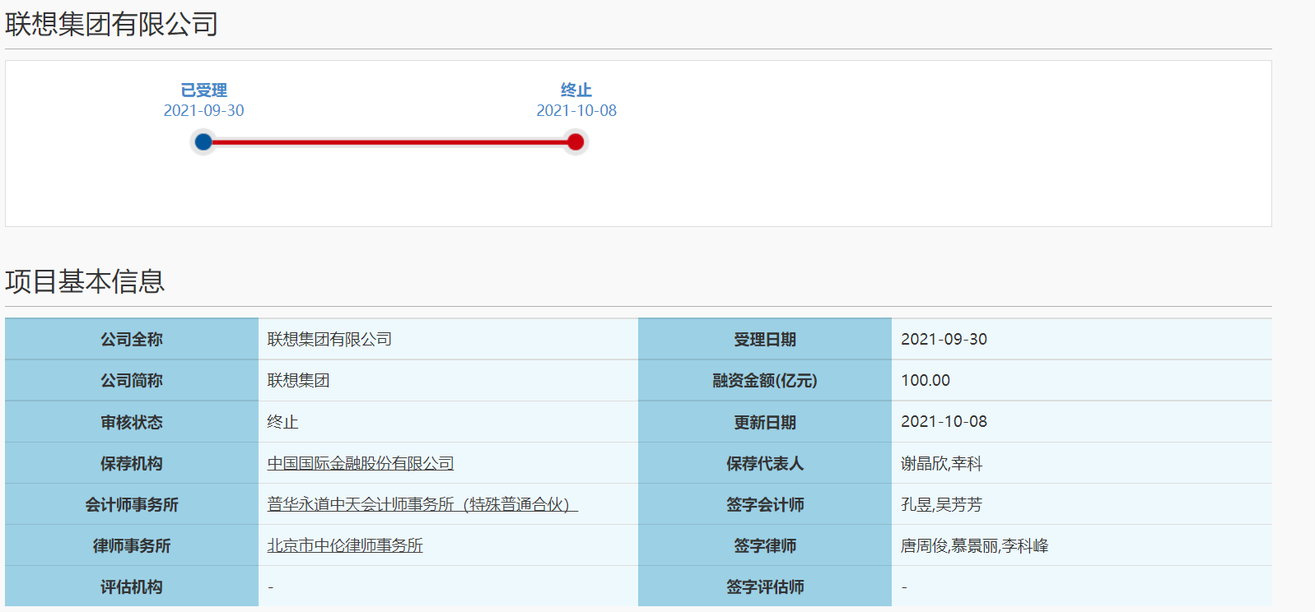Select the 公司全称 label cell

click(x=132, y=339)
